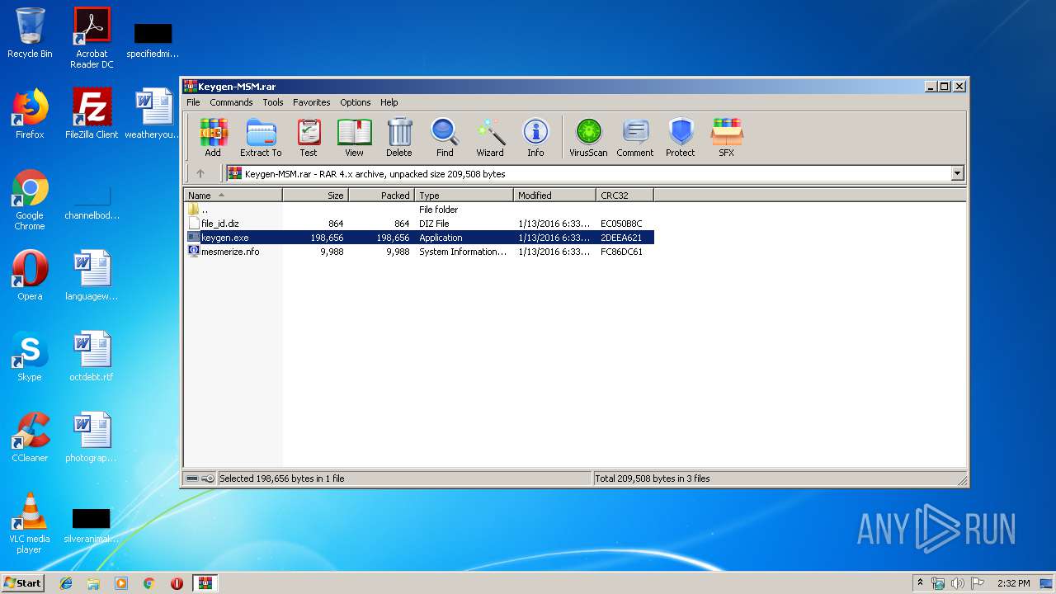Run VirusScan from the toolbar
The height and width of the screenshot is (594, 1056).
(x=588, y=137)
